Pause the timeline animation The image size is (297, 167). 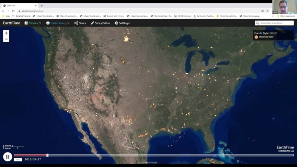coord(7,157)
